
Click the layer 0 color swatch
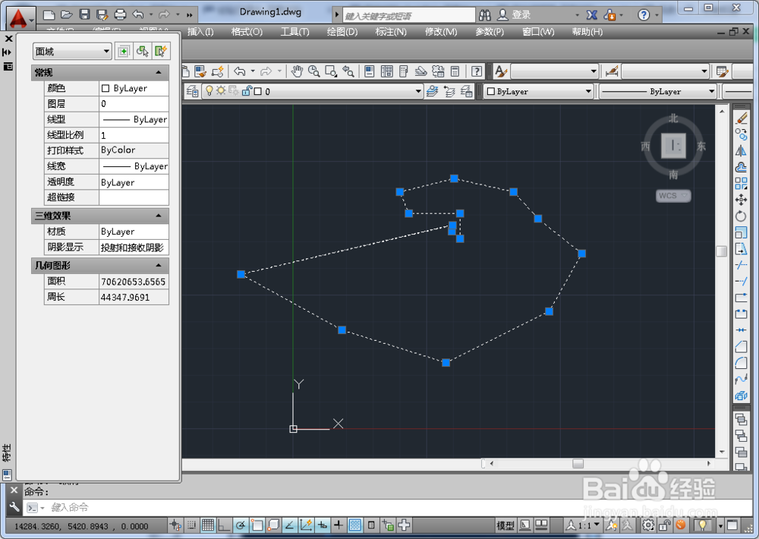click(258, 91)
